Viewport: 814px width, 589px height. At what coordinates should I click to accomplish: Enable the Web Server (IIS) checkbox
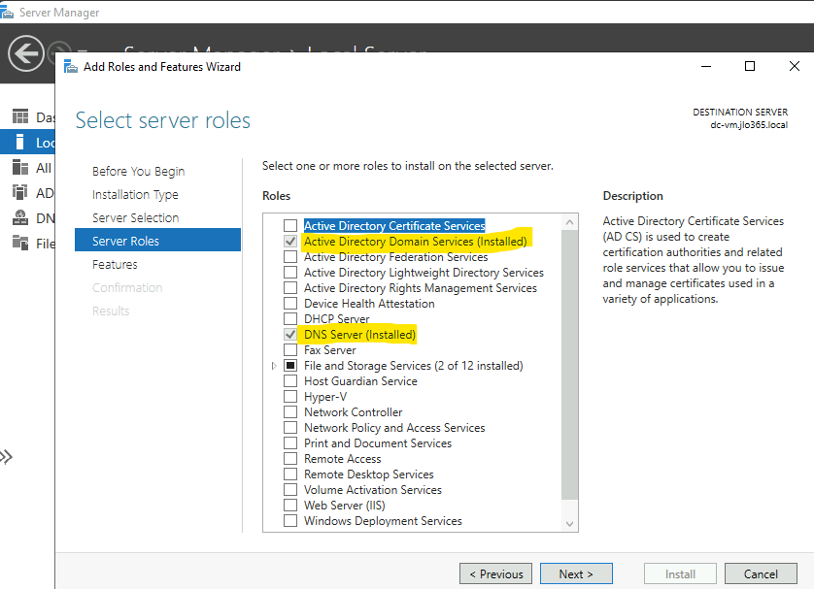[290, 505]
